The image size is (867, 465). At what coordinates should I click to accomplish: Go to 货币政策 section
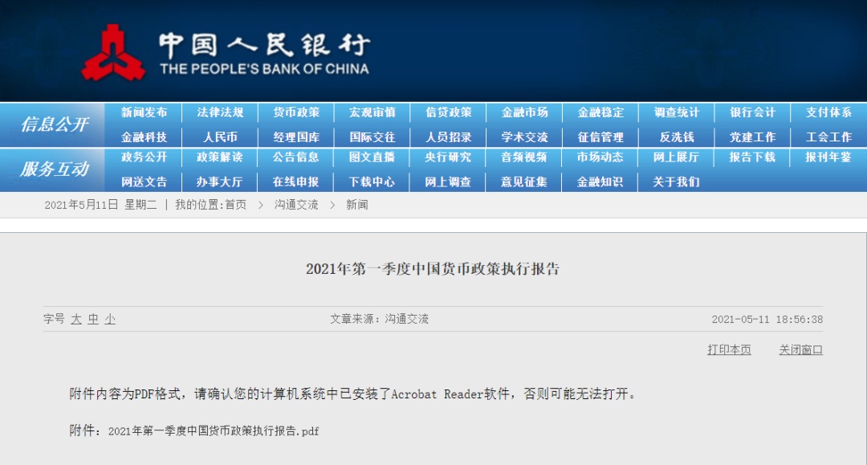click(x=296, y=112)
